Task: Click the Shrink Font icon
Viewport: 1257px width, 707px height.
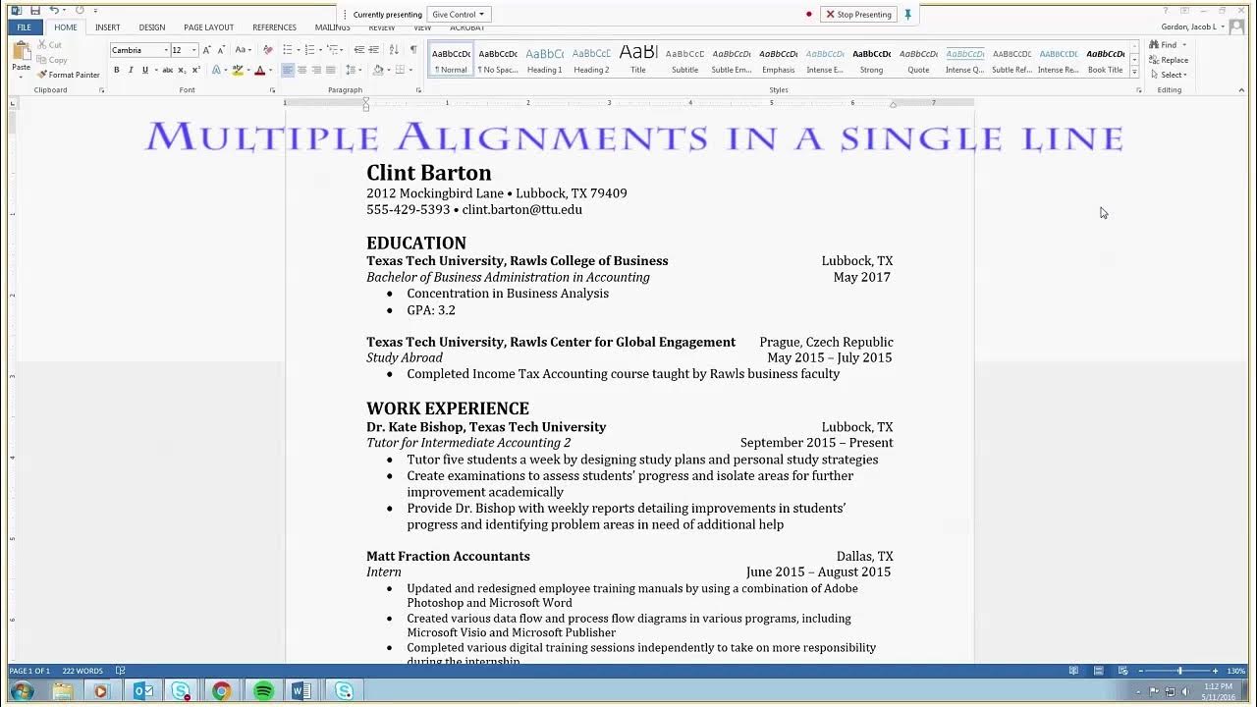Action: pyautogui.click(x=221, y=50)
